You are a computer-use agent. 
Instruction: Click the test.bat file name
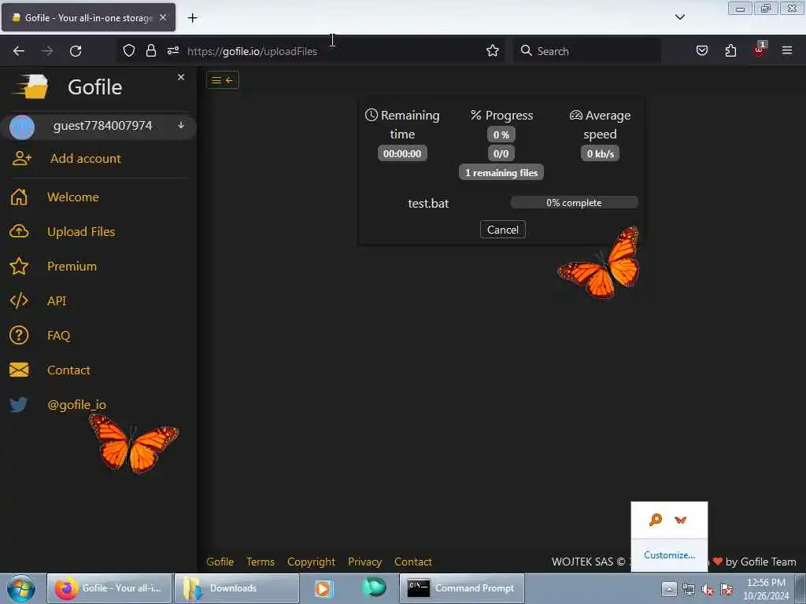[428, 204]
